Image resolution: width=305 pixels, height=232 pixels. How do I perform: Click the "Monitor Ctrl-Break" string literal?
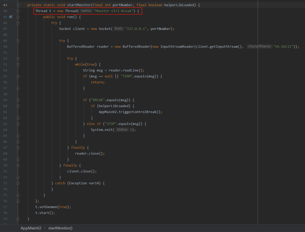click(113, 11)
